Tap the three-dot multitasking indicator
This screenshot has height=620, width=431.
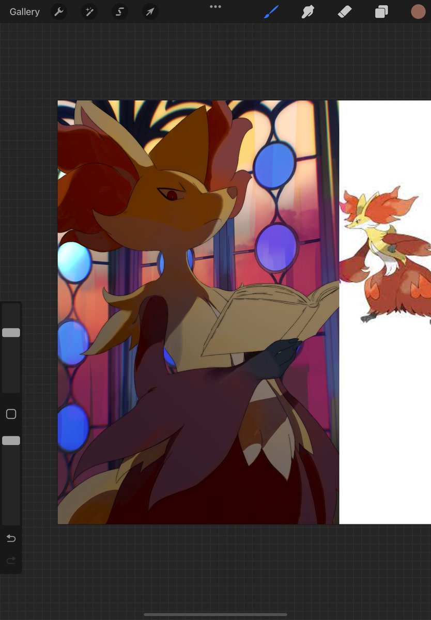[x=215, y=7]
